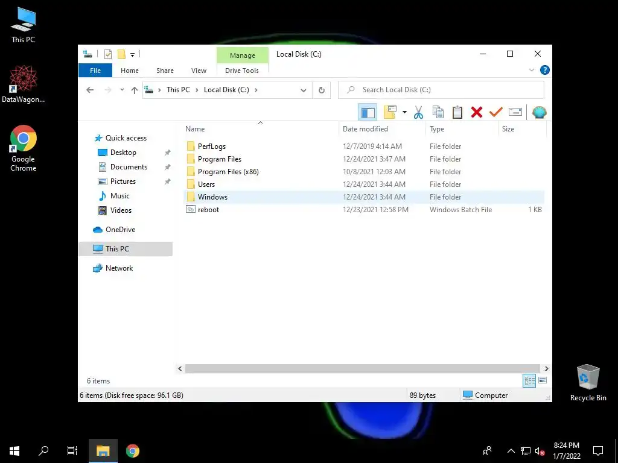The width and height of the screenshot is (618, 463).
Task: Open the Drive Tools tab
Action: [242, 71]
